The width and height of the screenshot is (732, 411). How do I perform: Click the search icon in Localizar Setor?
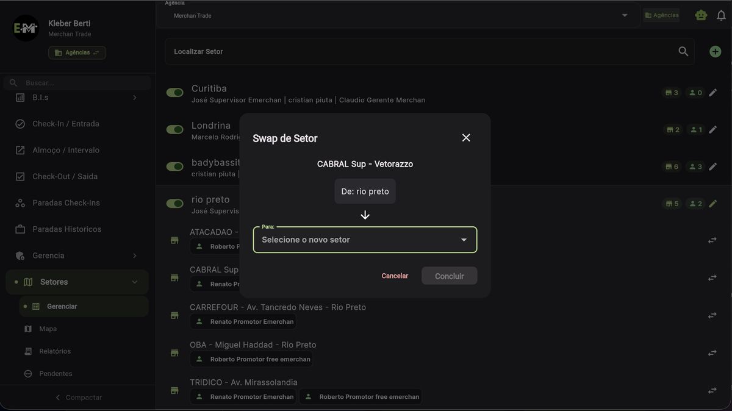pos(683,51)
